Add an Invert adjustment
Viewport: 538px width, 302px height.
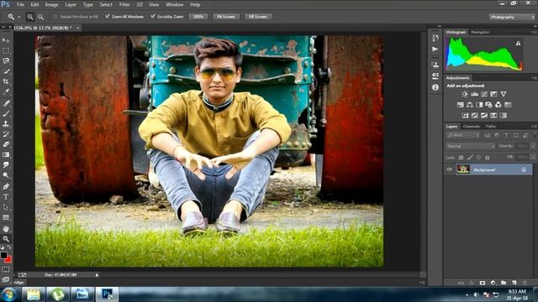point(465,116)
